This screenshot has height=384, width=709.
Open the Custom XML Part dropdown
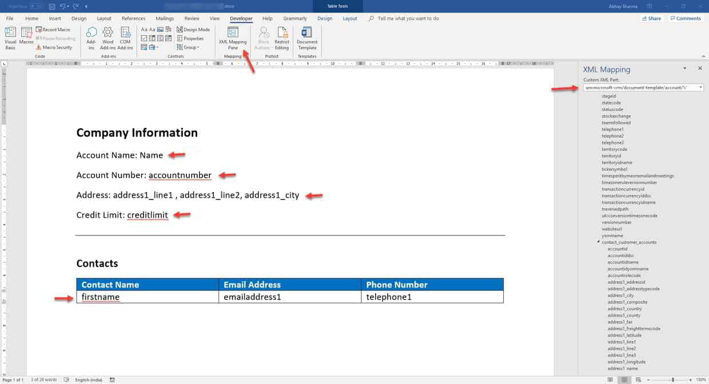[x=700, y=87]
